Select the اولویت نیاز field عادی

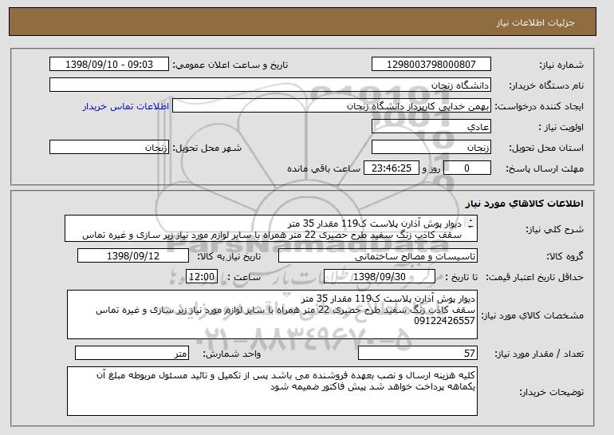[x=431, y=127]
